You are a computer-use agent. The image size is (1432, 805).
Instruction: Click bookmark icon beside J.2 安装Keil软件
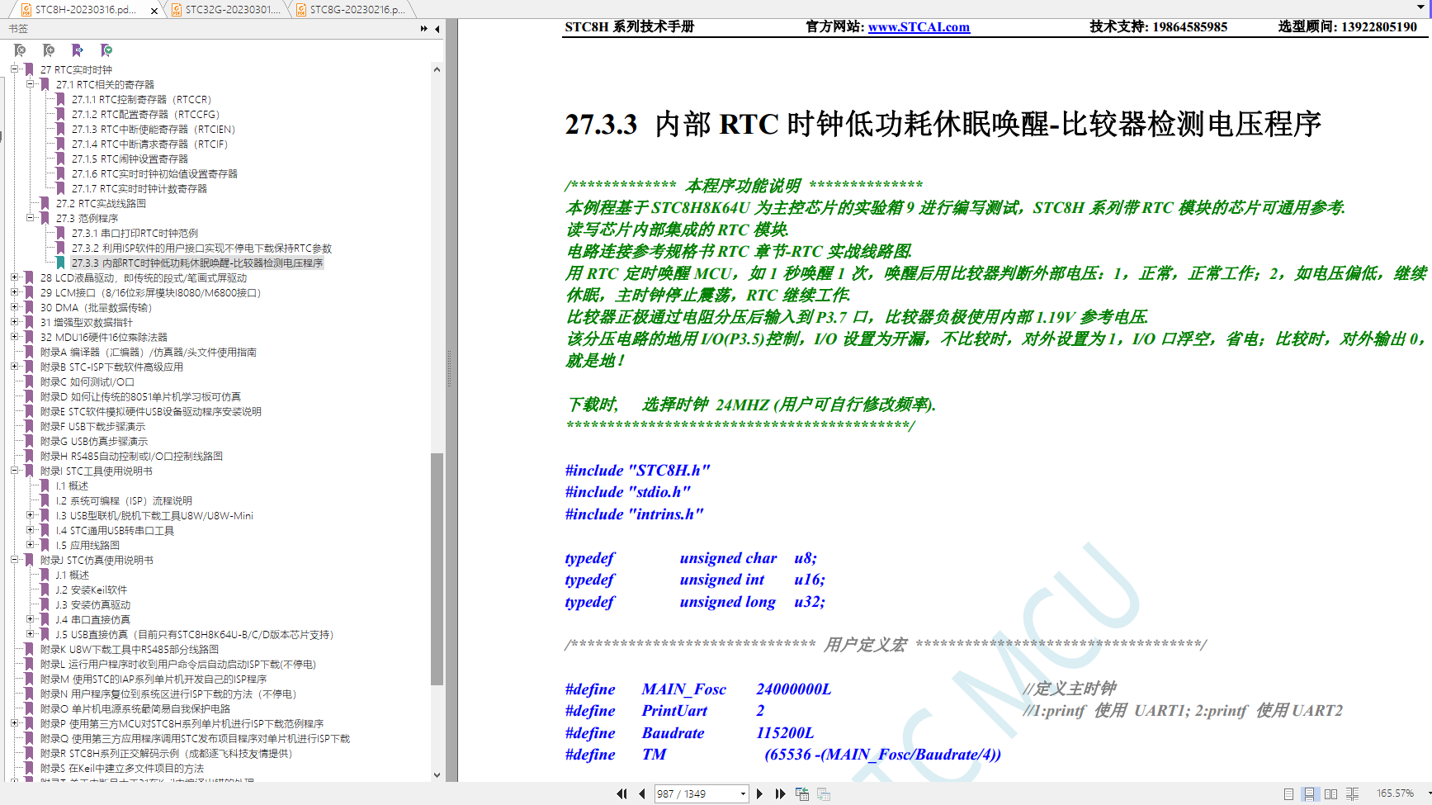tap(45, 590)
